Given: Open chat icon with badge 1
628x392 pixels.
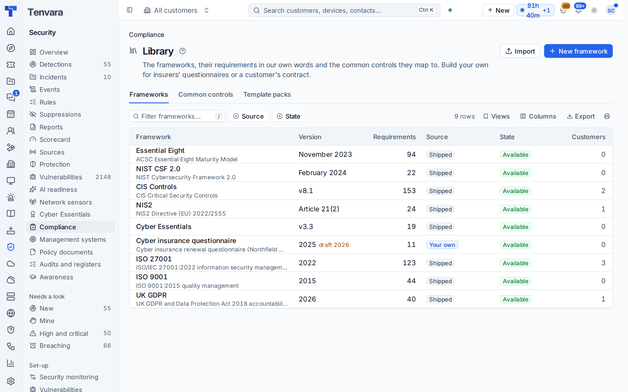Looking at the screenshot, I should 11,97.
